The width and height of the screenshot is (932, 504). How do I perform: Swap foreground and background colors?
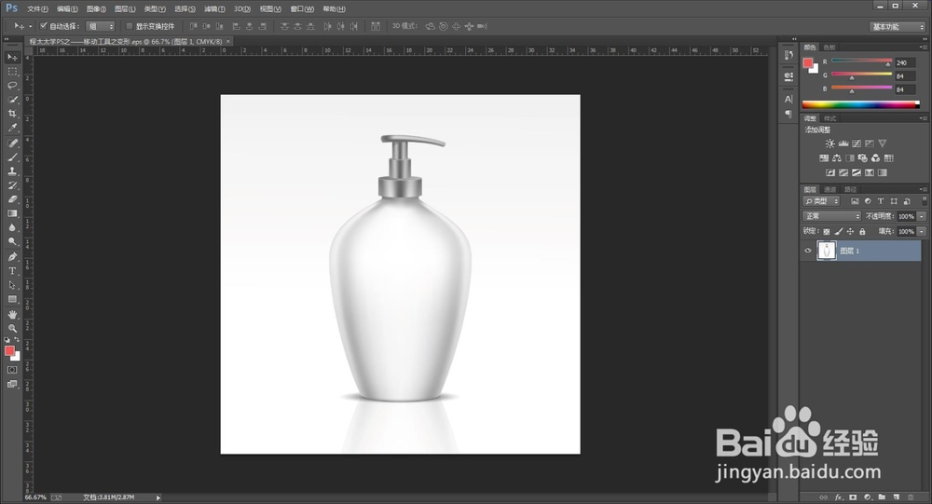17,340
